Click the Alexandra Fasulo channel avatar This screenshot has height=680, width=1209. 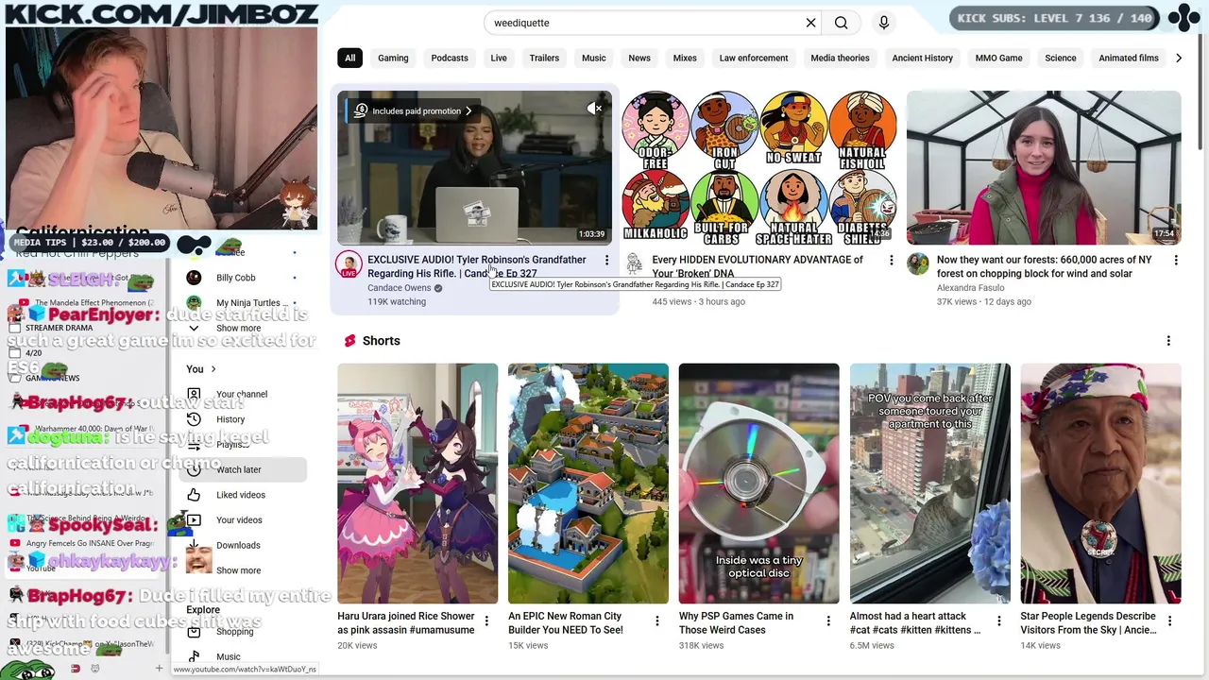(918, 264)
